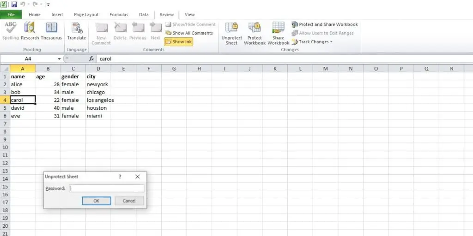Open the Customize Quick Access Toolbar dropdown
The width and height of the screenshot is (473, 236).
(48, 5)
